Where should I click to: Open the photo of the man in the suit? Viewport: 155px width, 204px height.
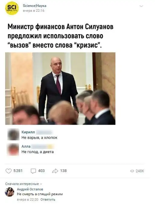[60, 88]
